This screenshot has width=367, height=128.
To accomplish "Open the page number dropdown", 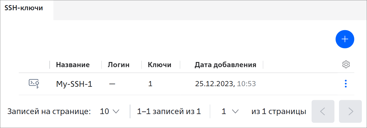I will tap(230, 112).
